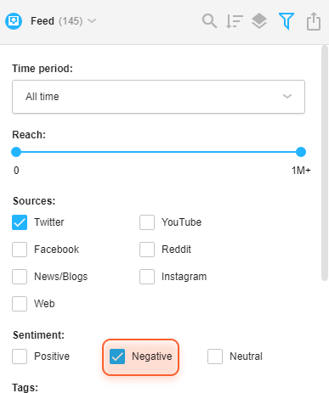Open the All time period dropdown
Image resolution: width=329 pixels, height=393 pixels.
pyautogui.click(x=158, y=97)
